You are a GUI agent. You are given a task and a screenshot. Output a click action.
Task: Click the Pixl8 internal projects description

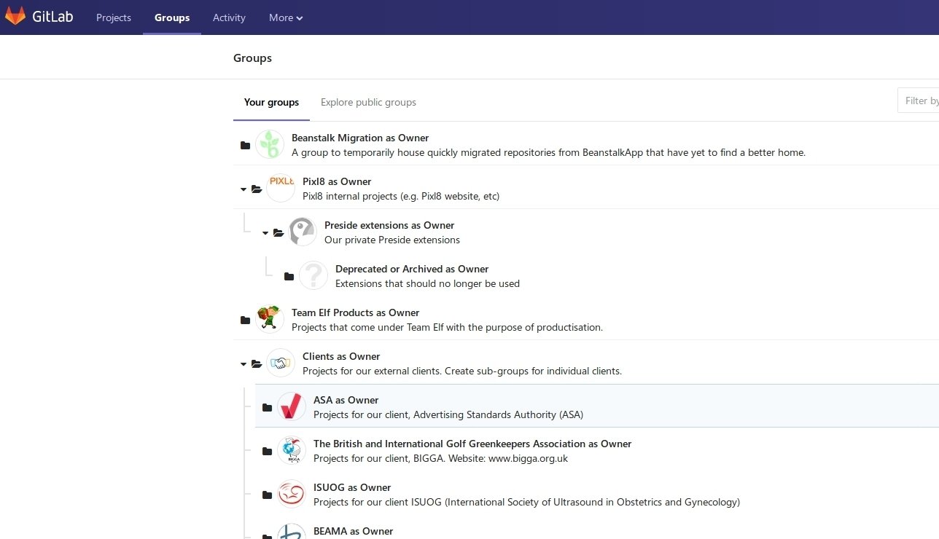tap(401, 196)
